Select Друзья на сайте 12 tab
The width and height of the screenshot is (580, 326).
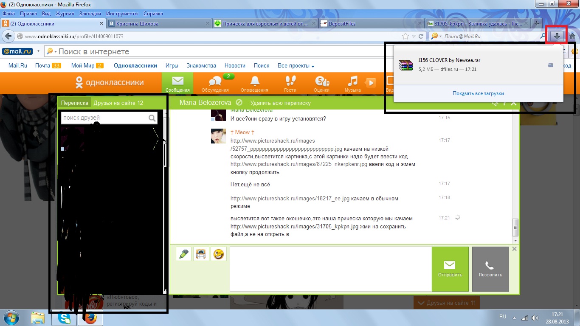(118, 103)
